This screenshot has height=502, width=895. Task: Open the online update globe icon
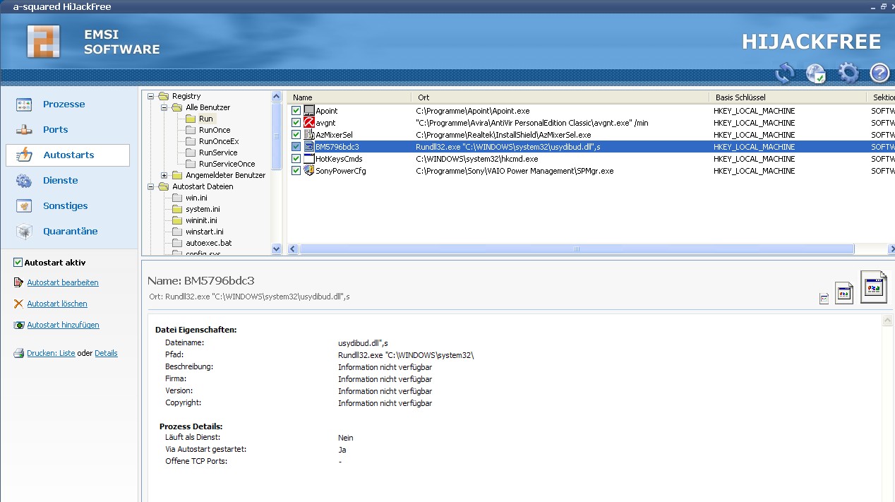click(816, 73)
